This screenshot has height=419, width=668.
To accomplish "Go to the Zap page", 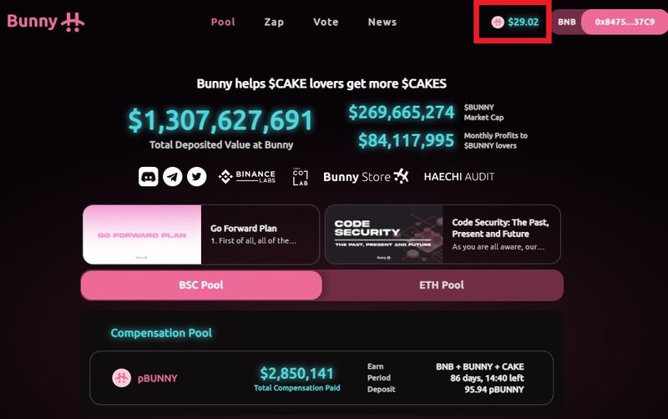I will coord(274,22).
